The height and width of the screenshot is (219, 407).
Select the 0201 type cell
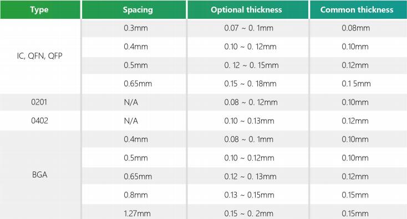(40, 102)
